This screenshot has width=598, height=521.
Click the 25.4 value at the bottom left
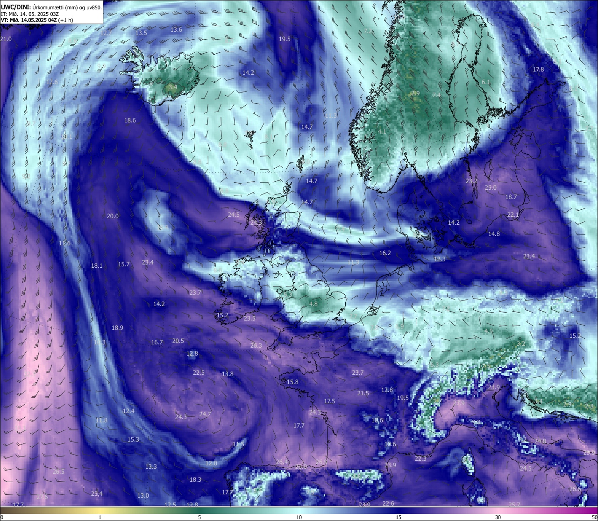point(97,494)
